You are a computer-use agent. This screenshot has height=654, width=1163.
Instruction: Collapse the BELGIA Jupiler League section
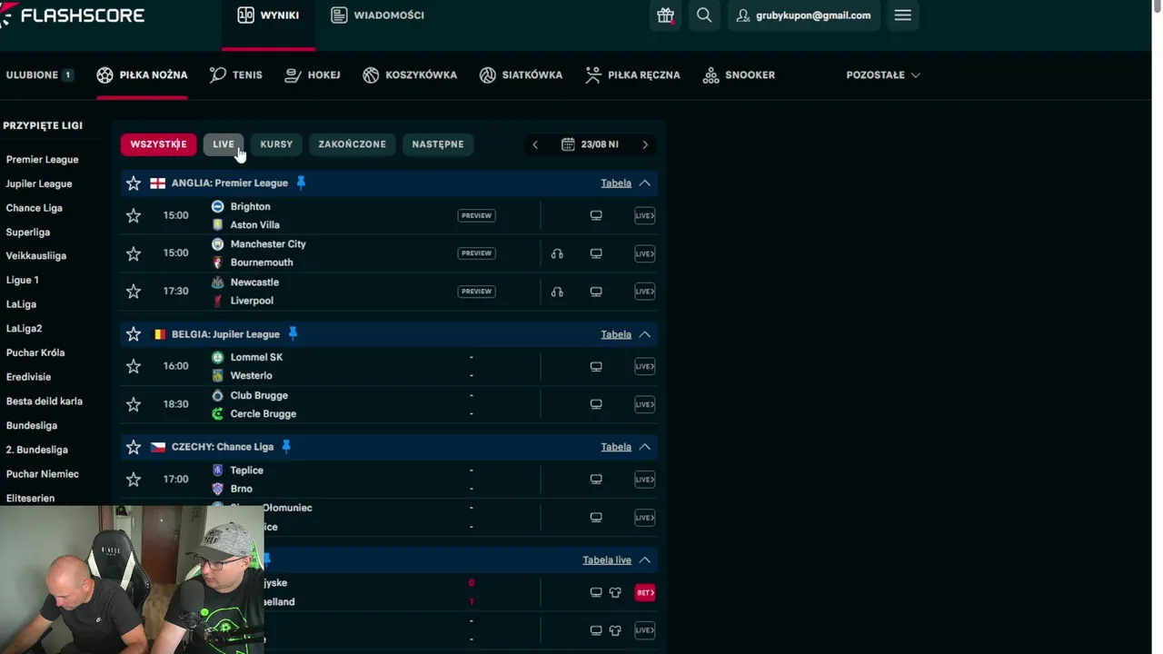644,334
